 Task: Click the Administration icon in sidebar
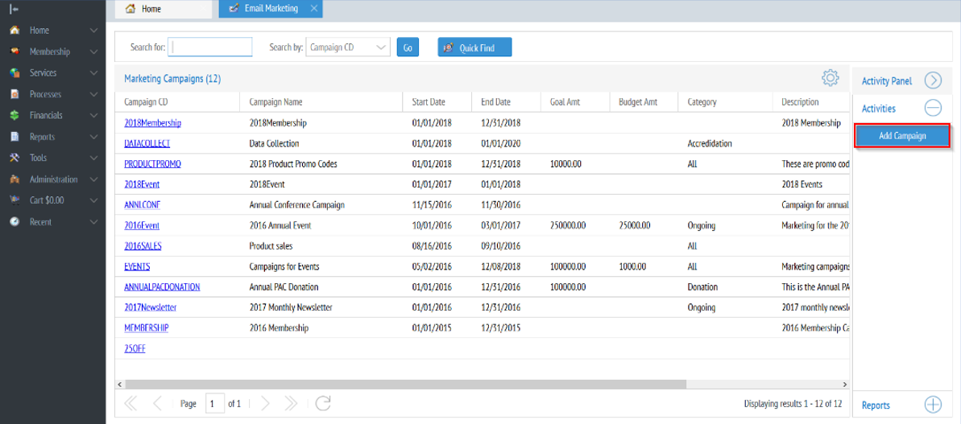[14, 180]
